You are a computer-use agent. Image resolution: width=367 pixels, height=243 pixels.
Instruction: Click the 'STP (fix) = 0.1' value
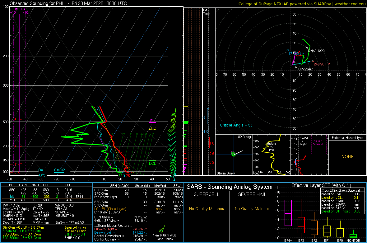click(75, 234)
